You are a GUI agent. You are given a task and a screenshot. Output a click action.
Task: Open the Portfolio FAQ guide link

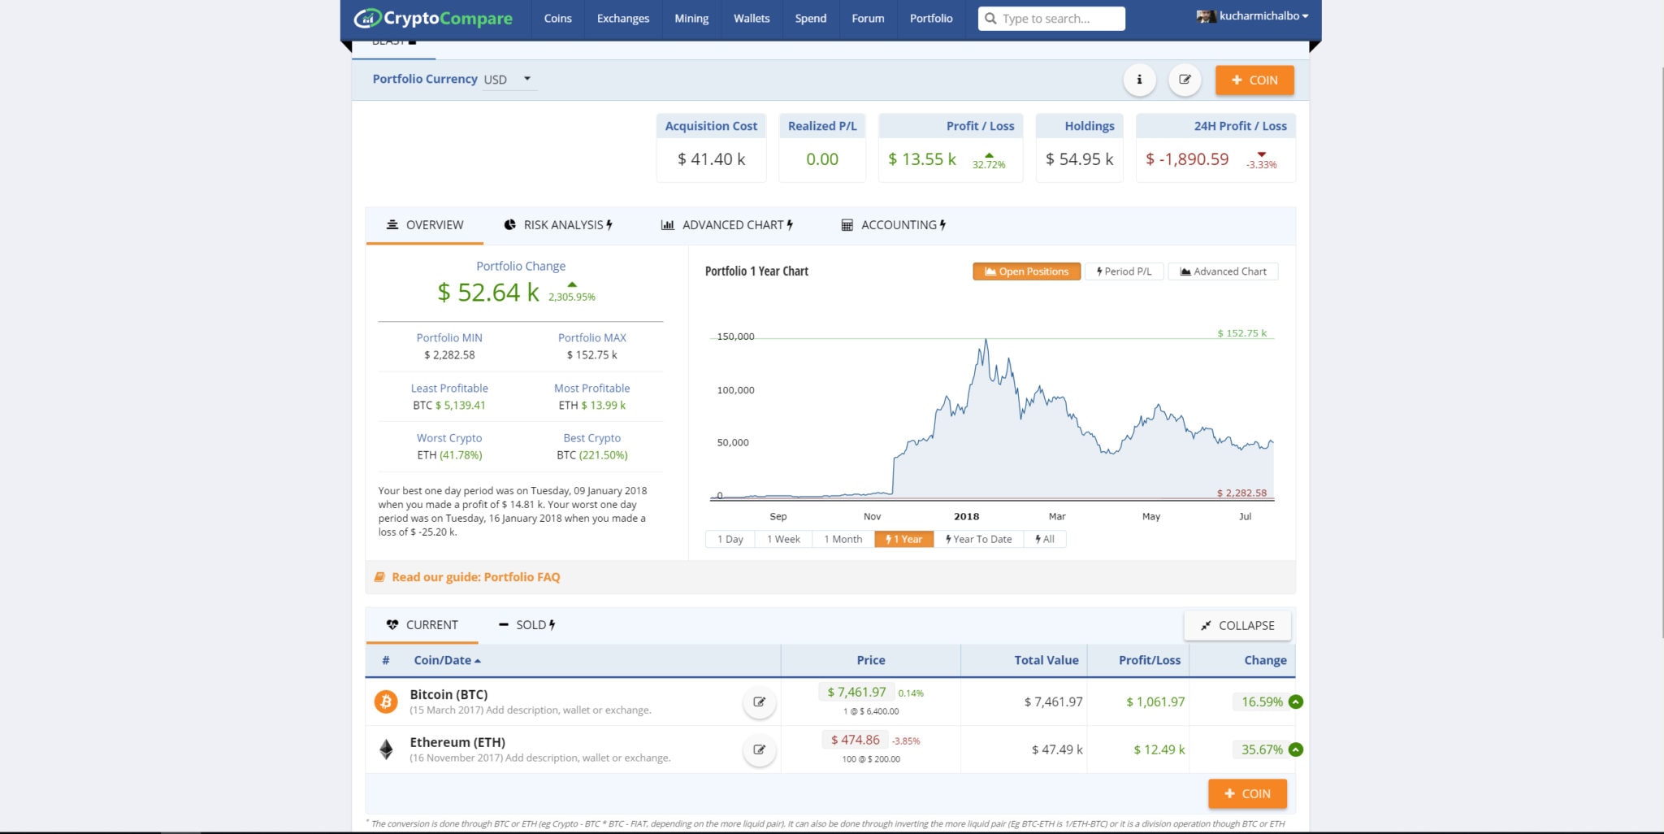coord(475,577)
